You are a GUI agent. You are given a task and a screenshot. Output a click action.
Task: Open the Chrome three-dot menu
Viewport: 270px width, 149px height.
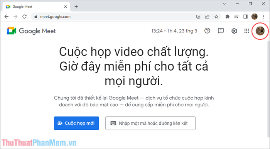[263, 17]
